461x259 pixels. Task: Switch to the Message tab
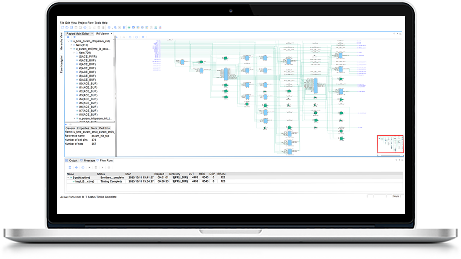[89, 161]
